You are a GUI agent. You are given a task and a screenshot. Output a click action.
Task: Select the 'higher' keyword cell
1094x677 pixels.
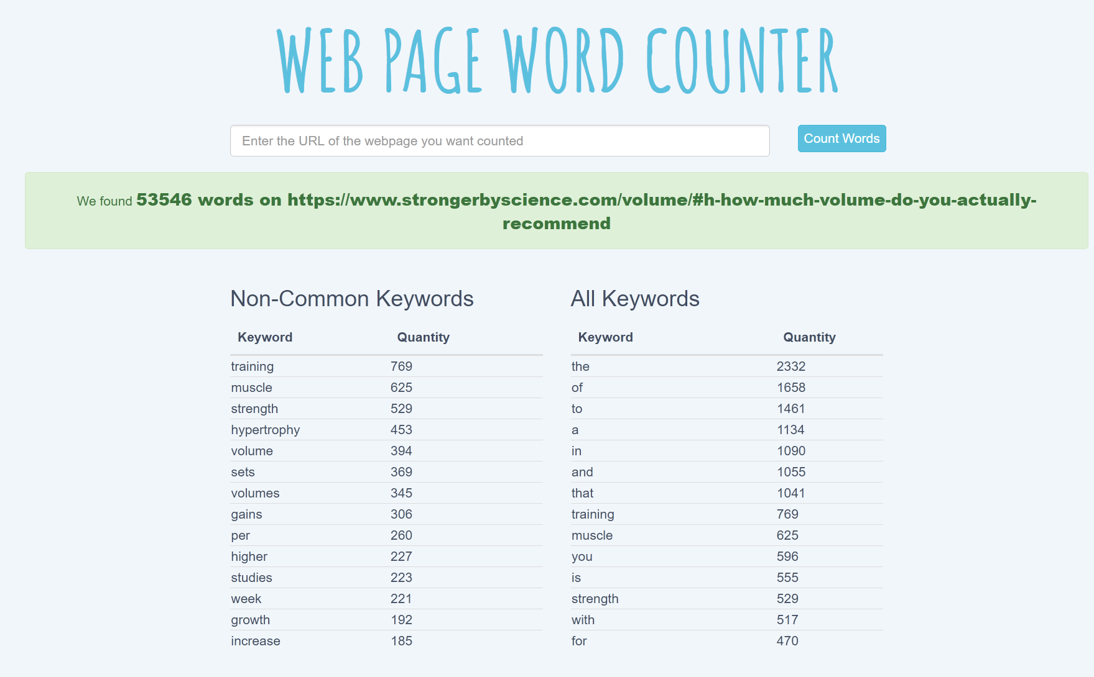point(249,557)
